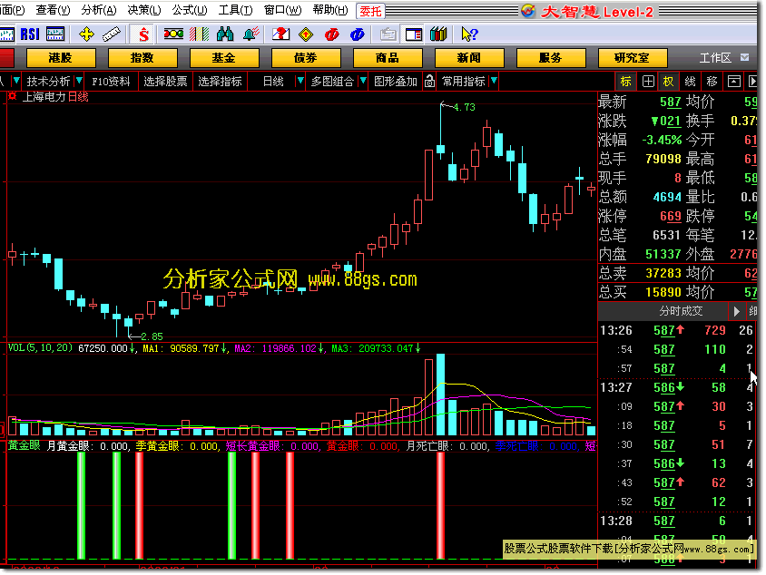Screen dimensions: 766x575
Task: Click the 黄金眼 indicator label
Action: tap(24, 445)
